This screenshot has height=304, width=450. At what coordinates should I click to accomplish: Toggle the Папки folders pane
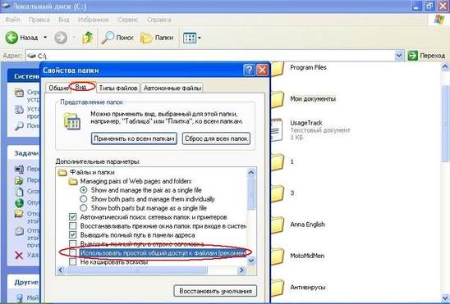(157, 38)
